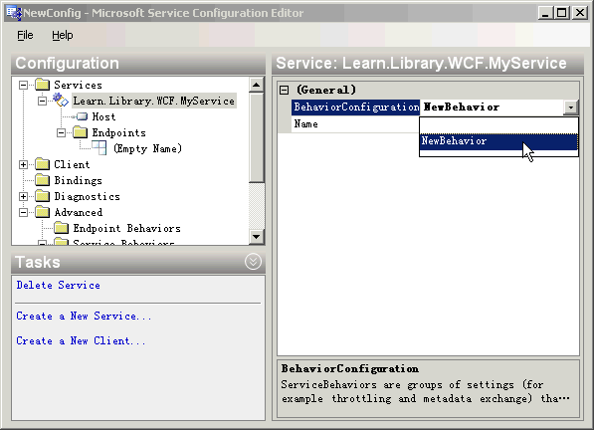Click the Advanced folder icon
This screenshot has height=430, width=594.
pos(43,212)
